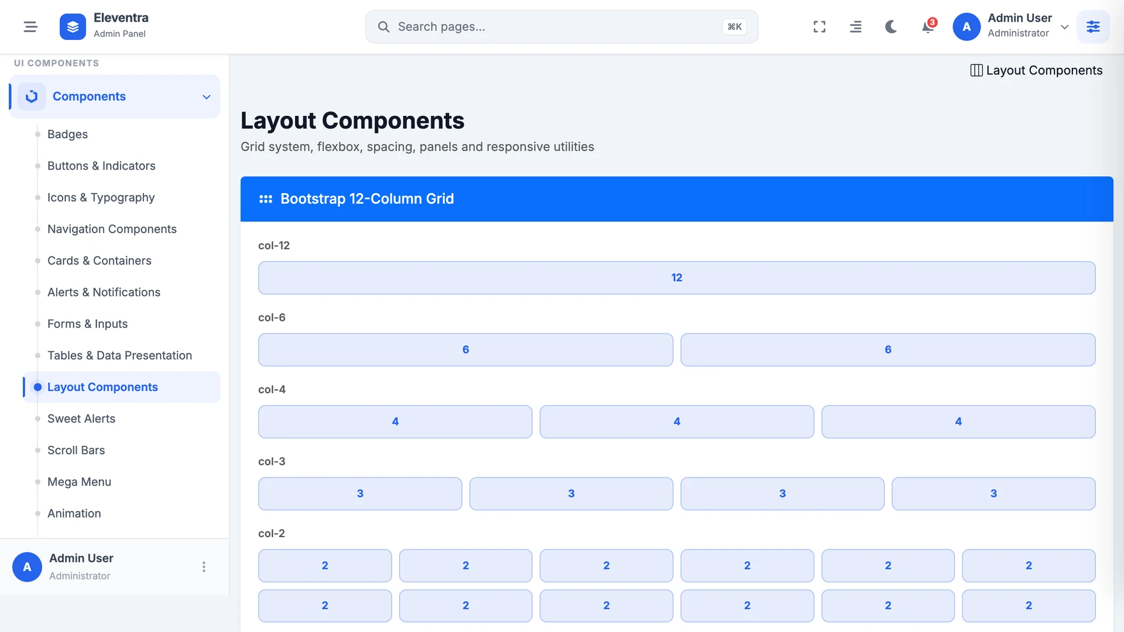This screenshot has width=1124, height=632.
Task: Open Buttons & Indicators page
Action: pos(101,166)
